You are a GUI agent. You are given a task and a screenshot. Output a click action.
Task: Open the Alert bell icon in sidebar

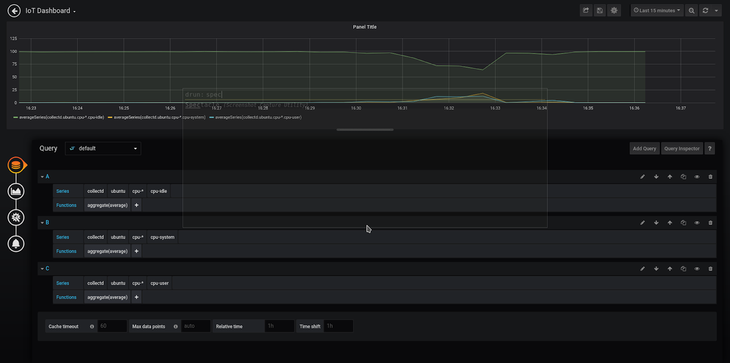[16, 243]
